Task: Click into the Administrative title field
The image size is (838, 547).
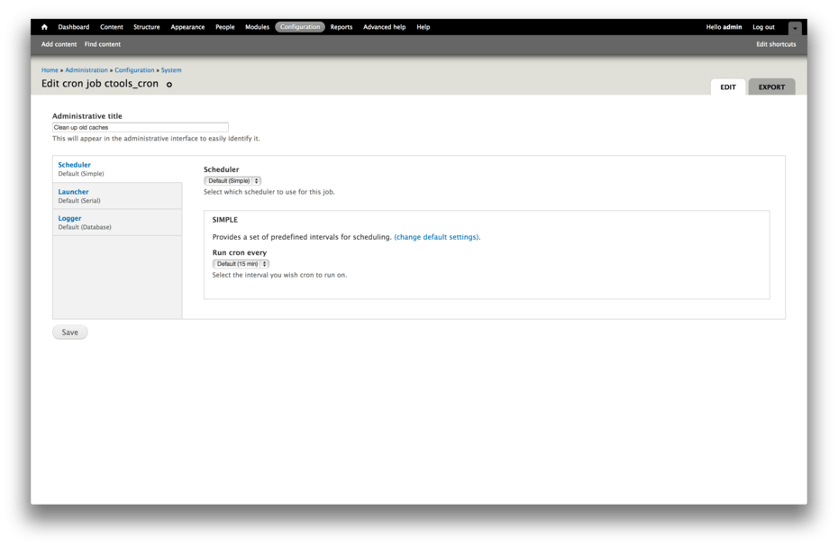Action: (141, 128)
